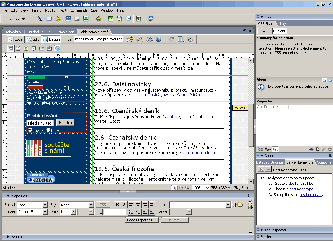The width and height of the screenshot is (333, 241).
Task: Select the PDF radio button
Action: tap(48, 130)
